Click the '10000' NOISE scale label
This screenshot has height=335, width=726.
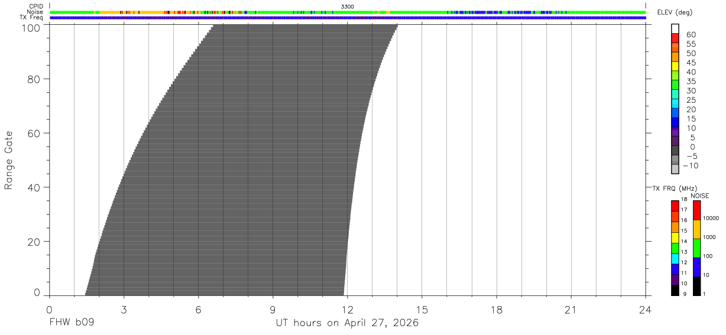point(711,218)
